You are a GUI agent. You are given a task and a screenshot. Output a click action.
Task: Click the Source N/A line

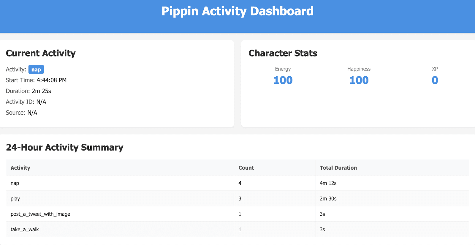(22, 113)
